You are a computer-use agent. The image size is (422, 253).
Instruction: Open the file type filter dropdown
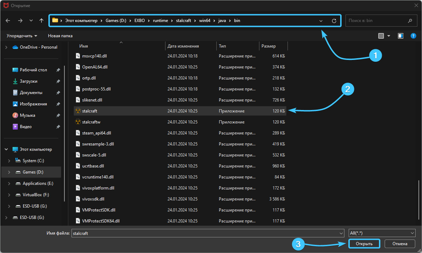pos(382,233)
